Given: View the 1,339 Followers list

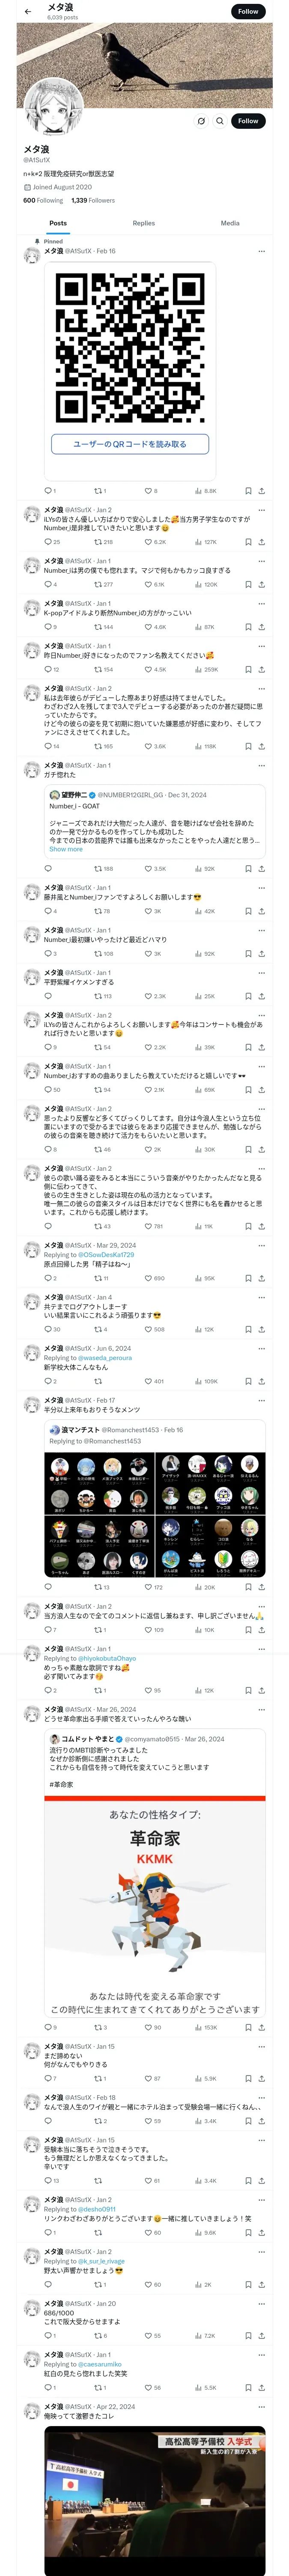Looking at the screenshot, I should click(x=92, y=200).
